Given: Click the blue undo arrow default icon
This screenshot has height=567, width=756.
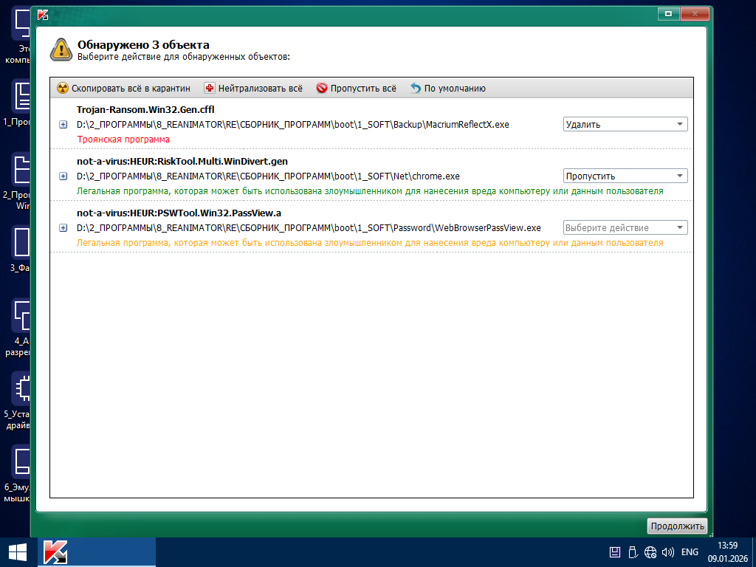Looking at the screenshot, I should coord(416,88).
